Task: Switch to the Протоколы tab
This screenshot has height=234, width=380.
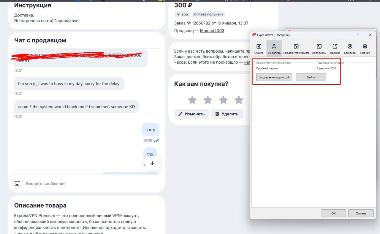Action: point(319,48)
